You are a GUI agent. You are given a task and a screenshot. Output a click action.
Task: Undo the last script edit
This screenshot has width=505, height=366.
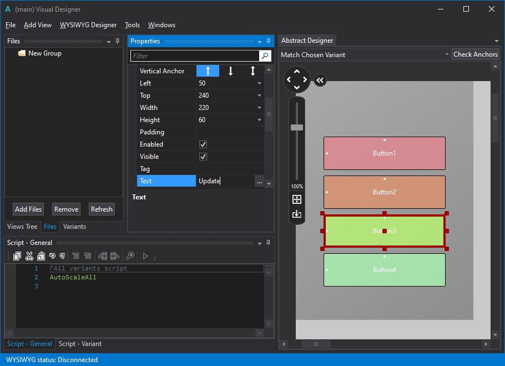53,255
